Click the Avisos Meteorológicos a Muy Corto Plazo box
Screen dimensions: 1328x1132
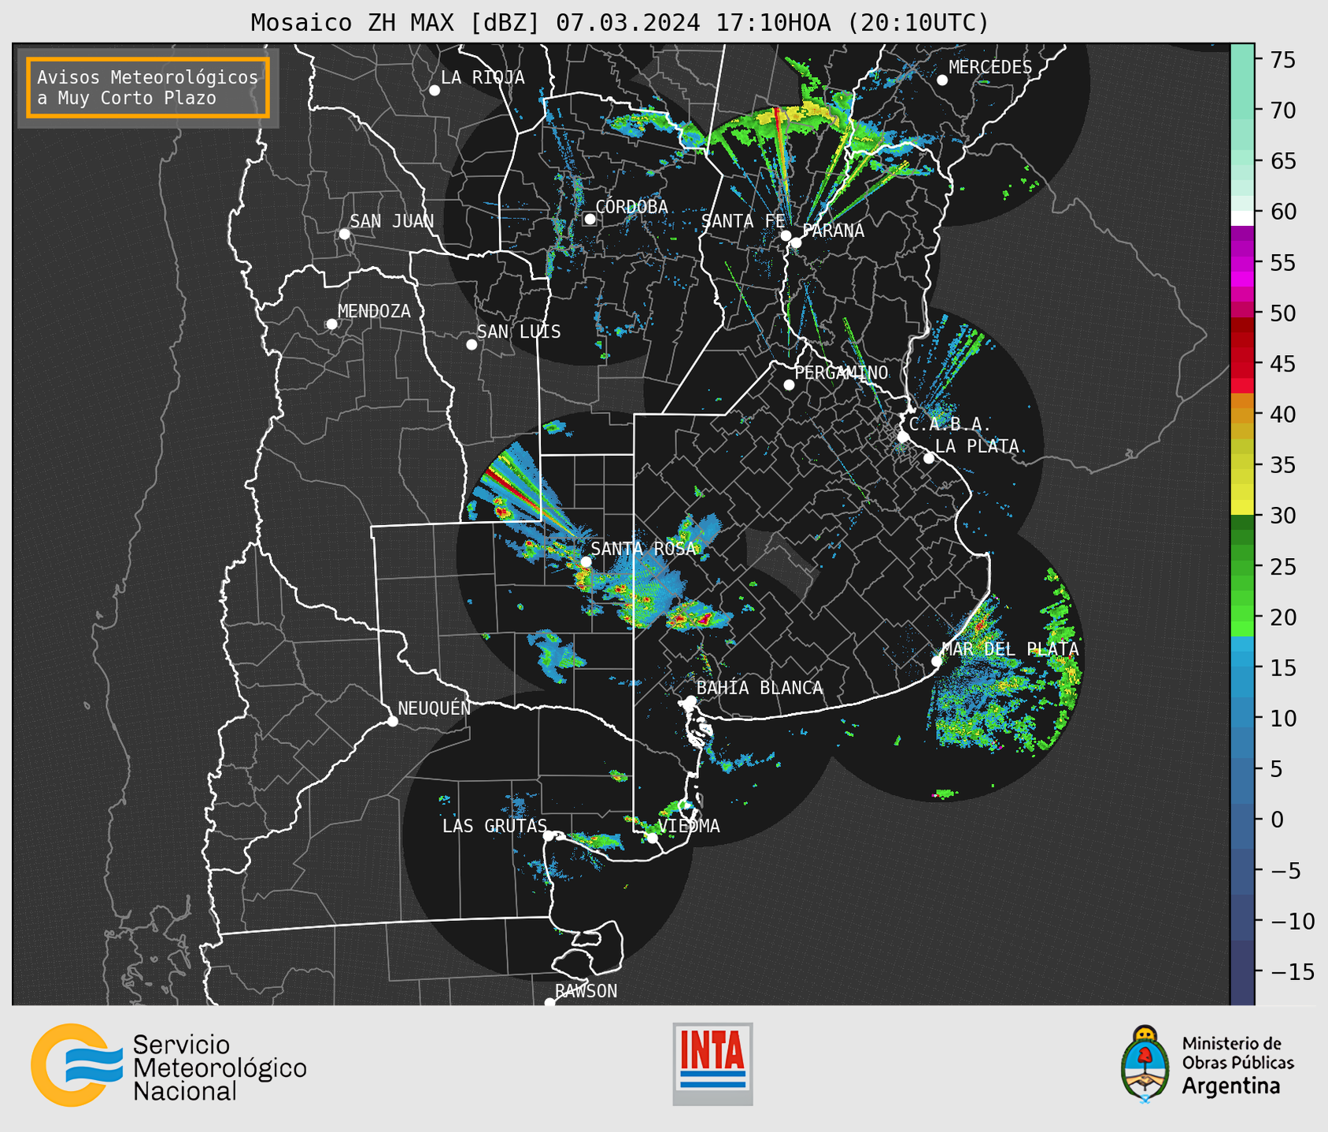148,87
